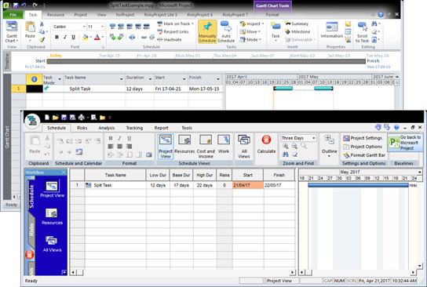The height and width of the screenshot is (287, 427).
Task: Select the highlighted 21/04/17 Start cell
Action: coord(248,185)
